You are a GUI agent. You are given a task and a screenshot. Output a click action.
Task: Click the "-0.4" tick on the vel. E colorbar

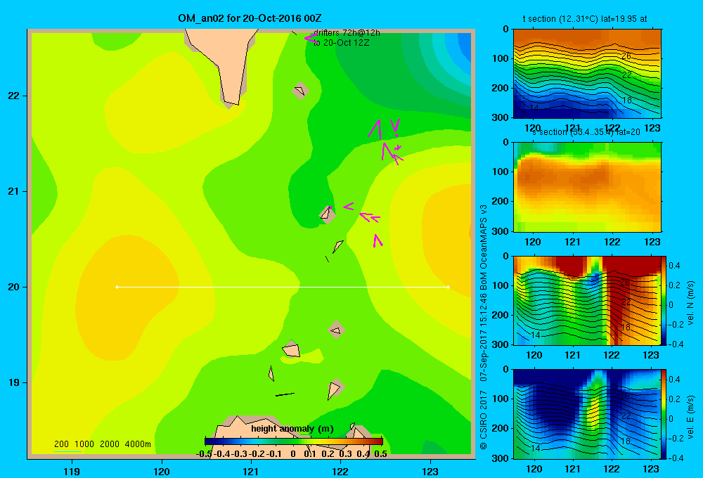tap(675, 458)
